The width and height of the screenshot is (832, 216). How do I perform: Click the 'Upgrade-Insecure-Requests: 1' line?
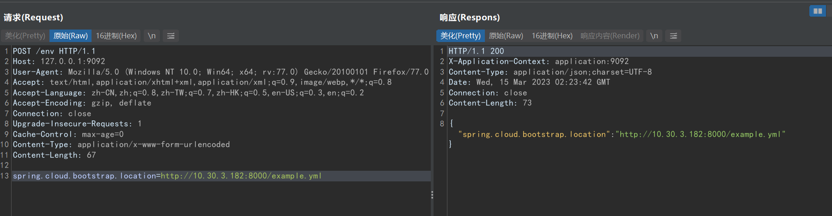coord(77,124)
